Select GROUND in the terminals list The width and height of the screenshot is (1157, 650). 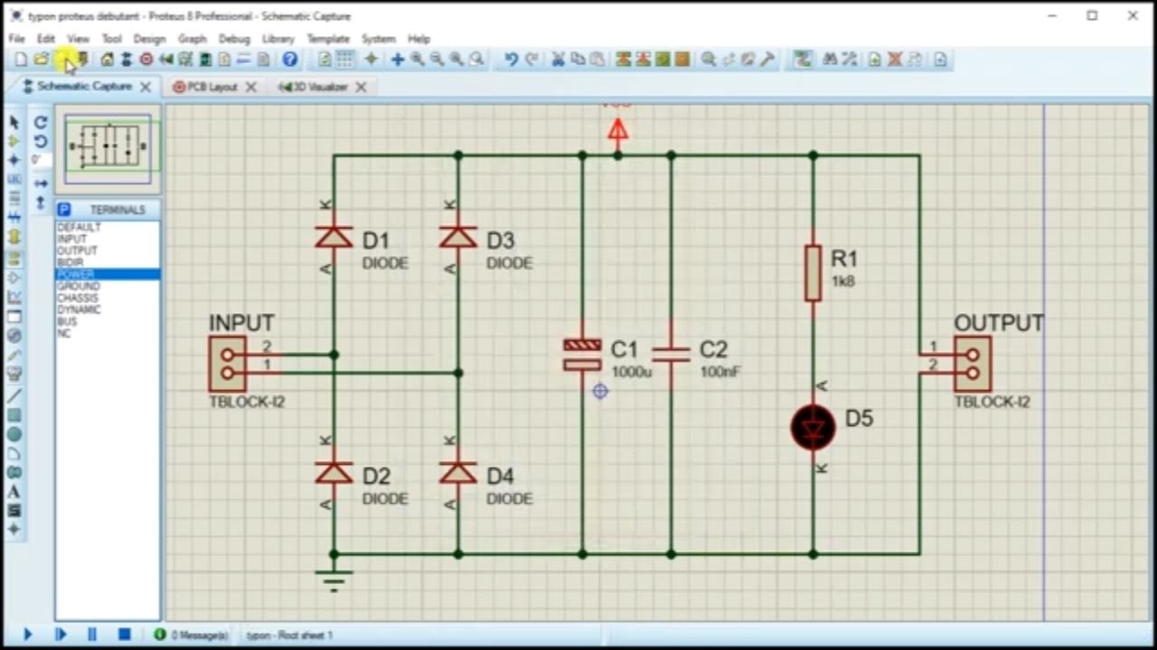pyautogui.click(x=108, y=286)
